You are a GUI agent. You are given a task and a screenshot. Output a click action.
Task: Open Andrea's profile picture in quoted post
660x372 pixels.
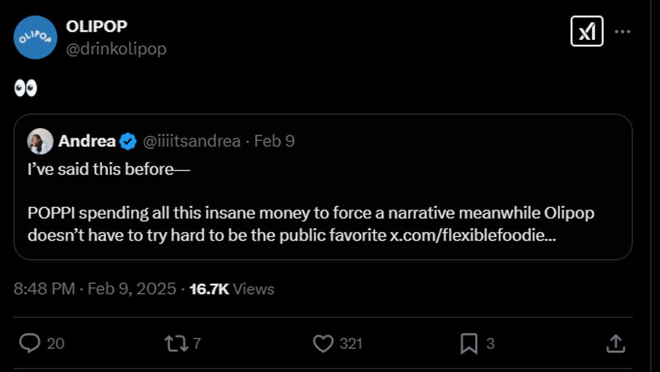click(40, 142)
